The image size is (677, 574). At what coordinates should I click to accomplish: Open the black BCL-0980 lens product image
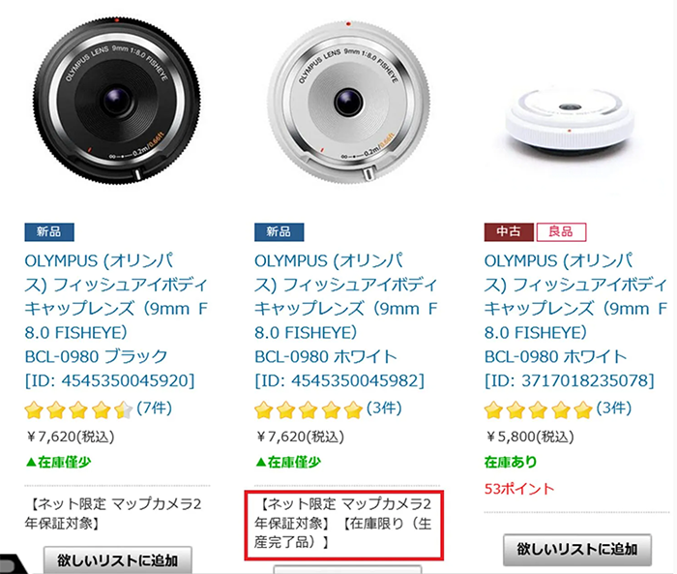click(x=117, y=100)
